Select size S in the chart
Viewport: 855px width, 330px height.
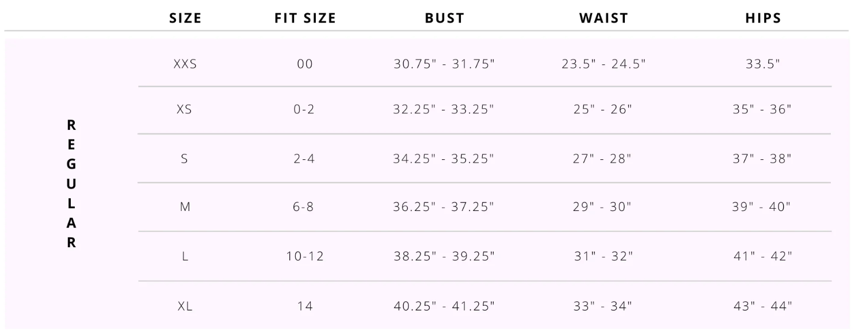pos(185,159)
